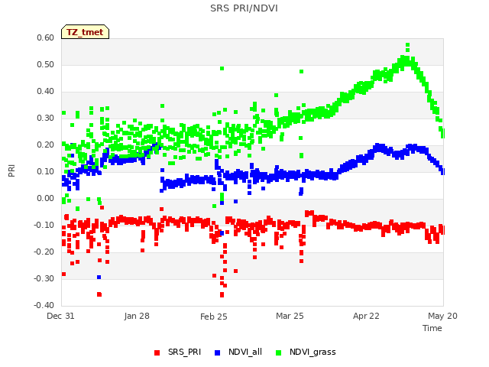Click the TZ_tmet label tag
Screen dimensions: 489x367
tap(85, 32)
